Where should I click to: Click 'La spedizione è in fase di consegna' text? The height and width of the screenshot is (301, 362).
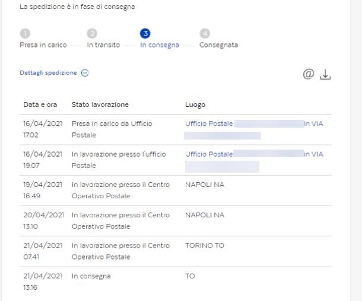point(77,7)
